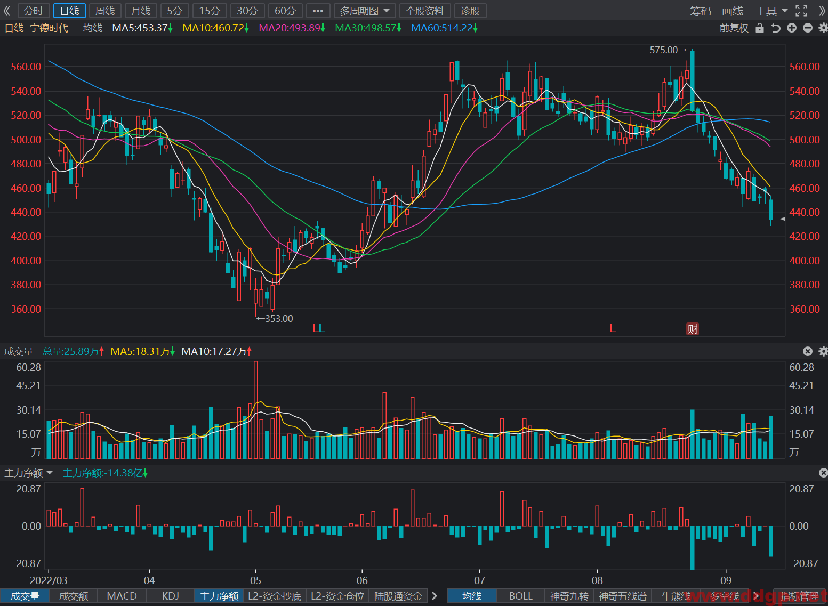Select 周线 weekly period
This screenshot has width=828, height=606.
click(105, 11)
